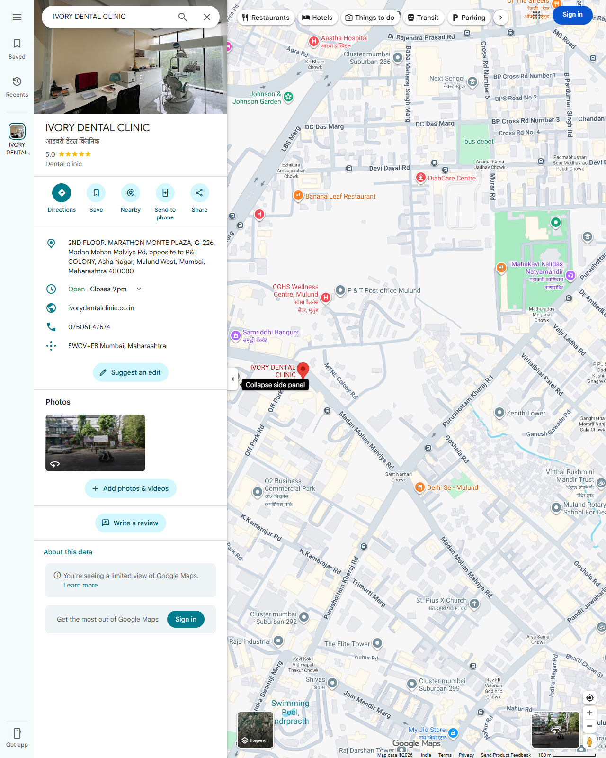Select the Johnson & Johnson Garden marker
This screenshot has height=758, width=606.
click(x=288, y=97)
